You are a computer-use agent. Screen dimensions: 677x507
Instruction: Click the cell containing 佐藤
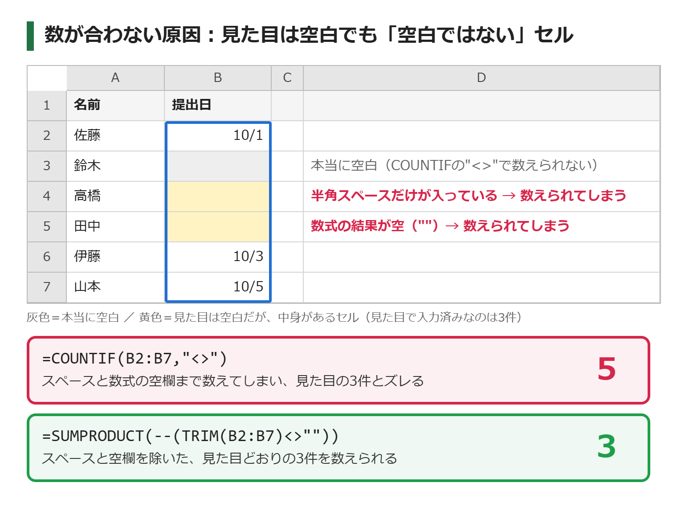click(x=115, y=136)
